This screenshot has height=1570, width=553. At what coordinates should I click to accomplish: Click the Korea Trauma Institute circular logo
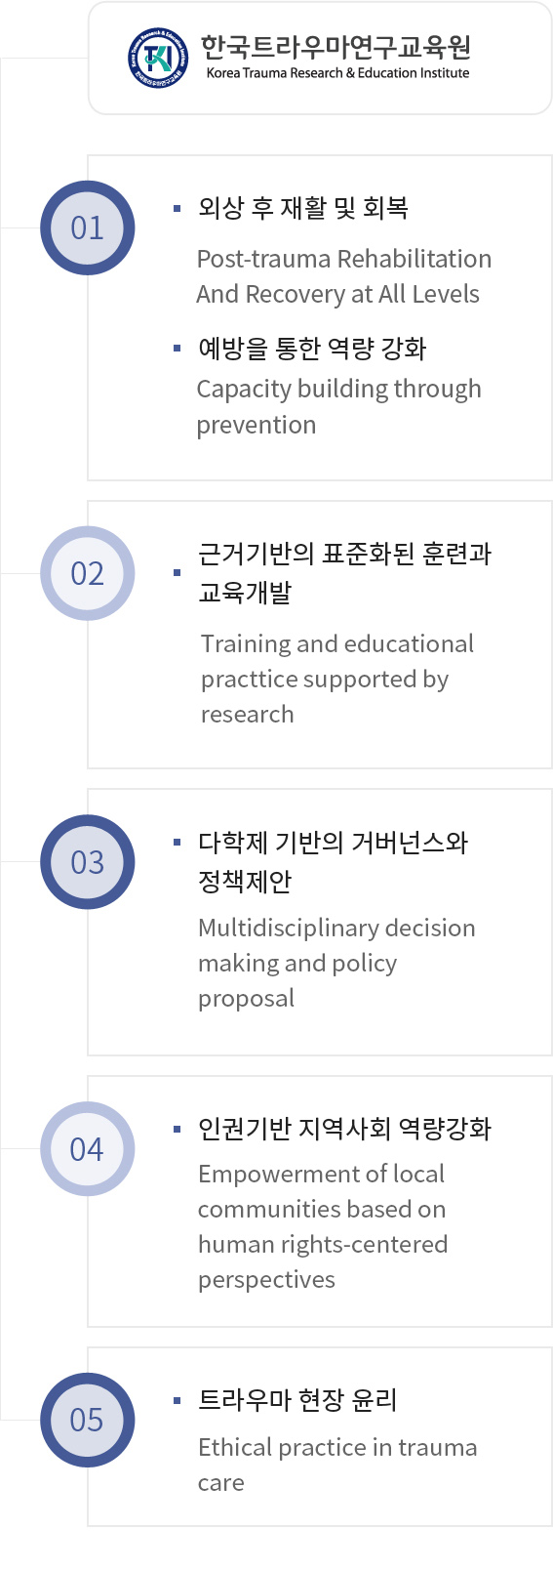pos(157,57)
